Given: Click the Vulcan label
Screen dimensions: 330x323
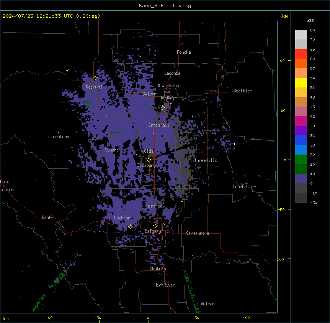Looking at the screenshot, I should point(208,304).
